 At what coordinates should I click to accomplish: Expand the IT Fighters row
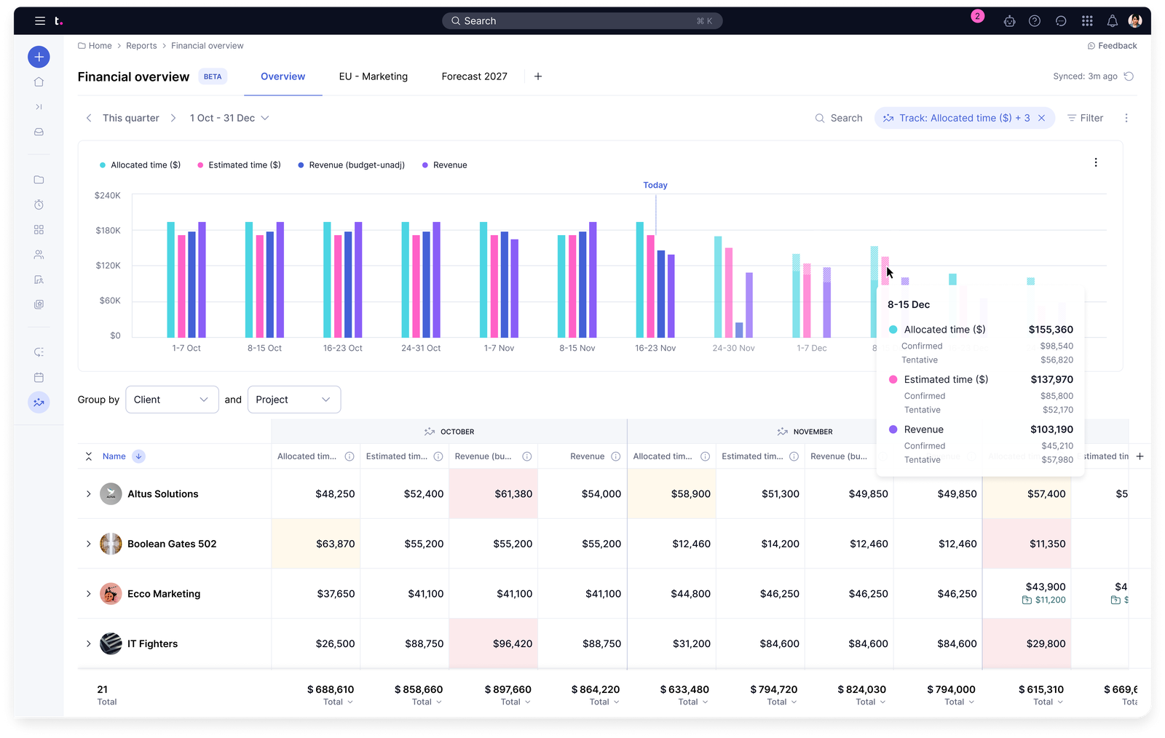pyautogui.click(x=89, y=644)
